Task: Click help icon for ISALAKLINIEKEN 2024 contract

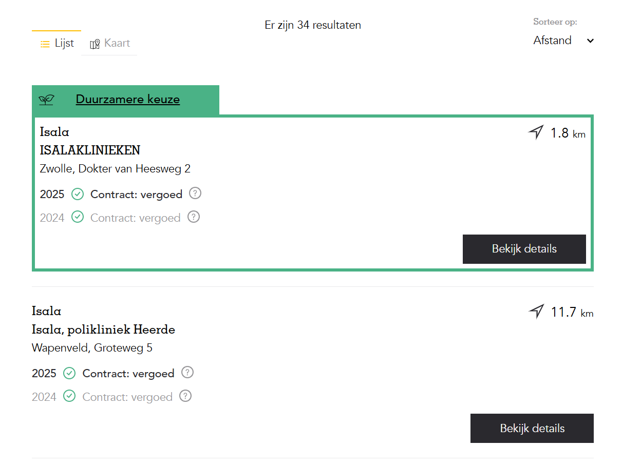Action: (194, 217)
